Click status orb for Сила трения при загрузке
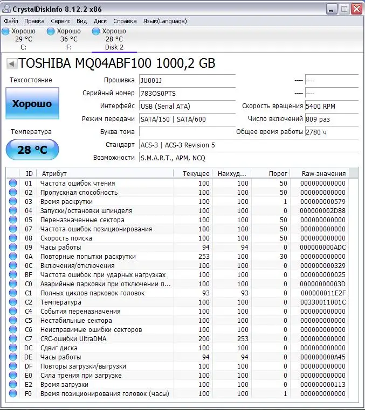Viewport: 365px width, 410px height. [13, 375]
